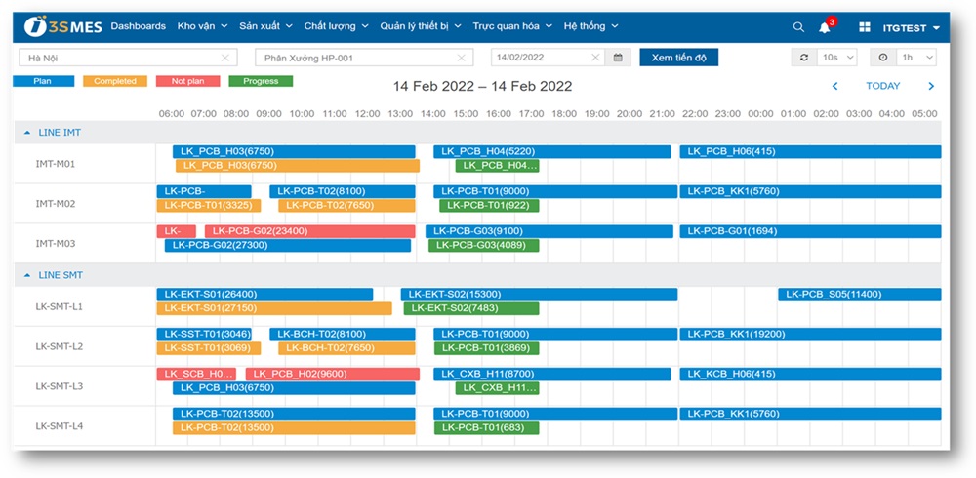976x478 pixels.
Task: Open the notifications bell
Action: point(825,27)
